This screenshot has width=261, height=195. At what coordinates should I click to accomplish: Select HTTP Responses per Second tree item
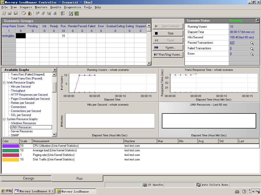(29, 95)
